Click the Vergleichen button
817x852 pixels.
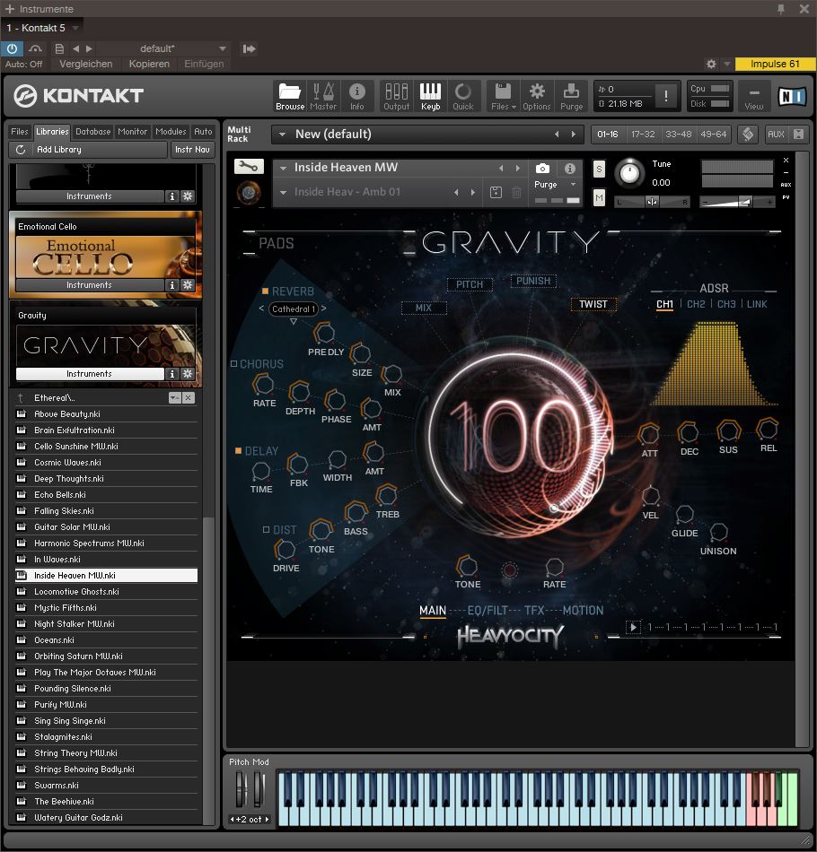[x=86, y=64]
